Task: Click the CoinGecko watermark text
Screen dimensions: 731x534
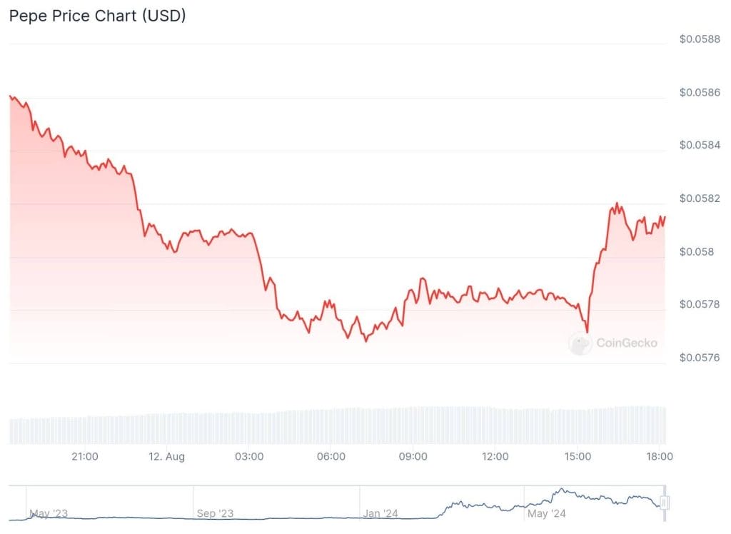Action: pyautogui.click(x=626, y=343)
